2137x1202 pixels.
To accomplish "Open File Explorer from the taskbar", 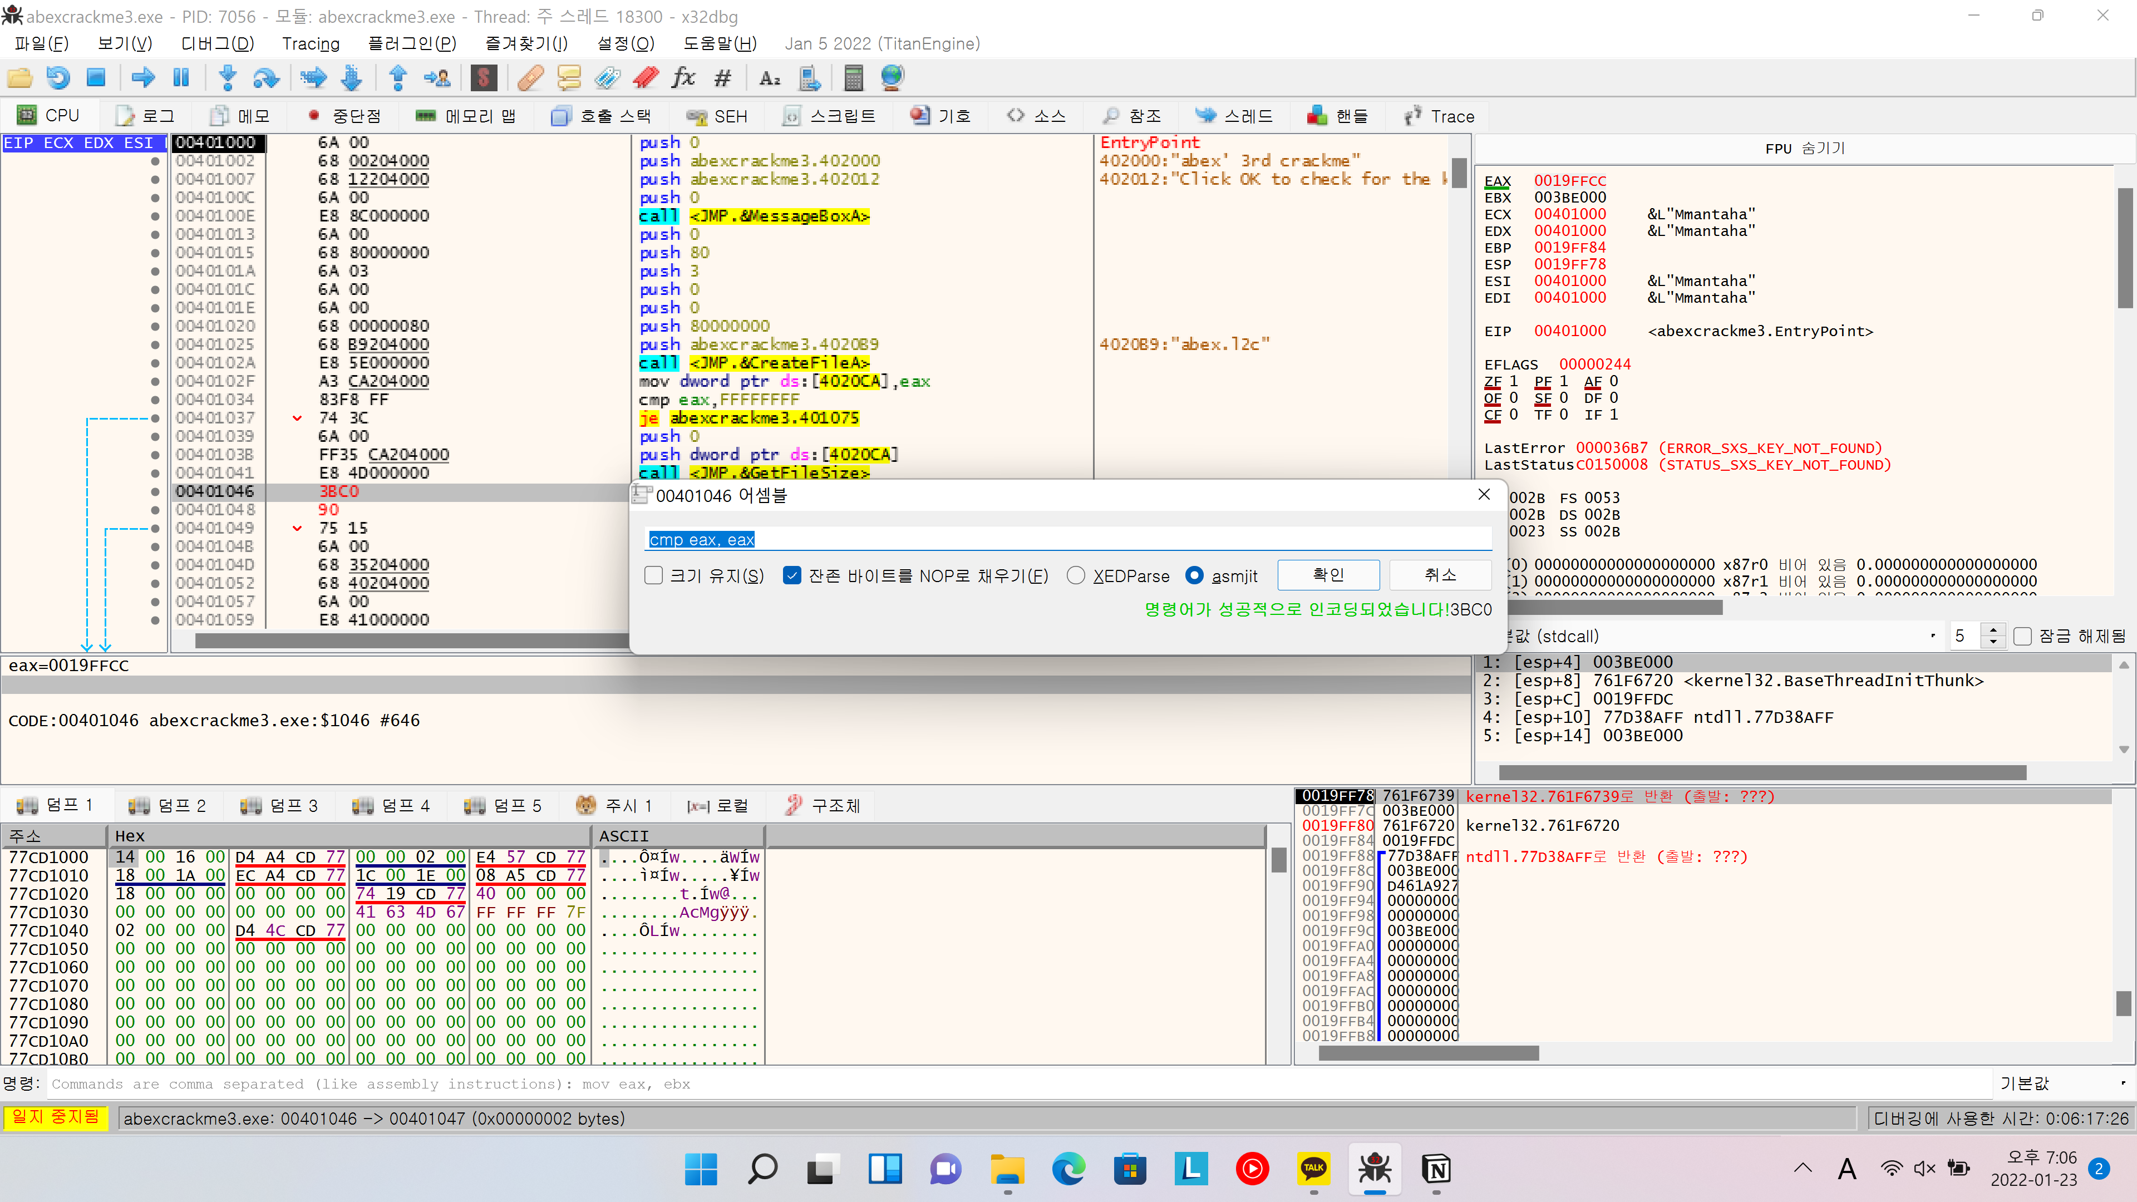I will coord(1007,1169).
